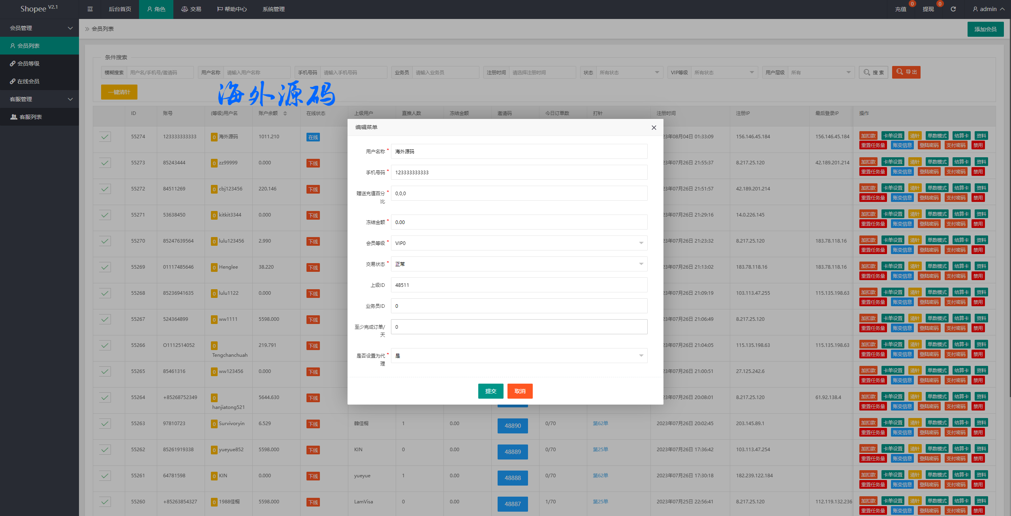
Task: Toggle checkbox for member row 55274
Action: [105, 137]
